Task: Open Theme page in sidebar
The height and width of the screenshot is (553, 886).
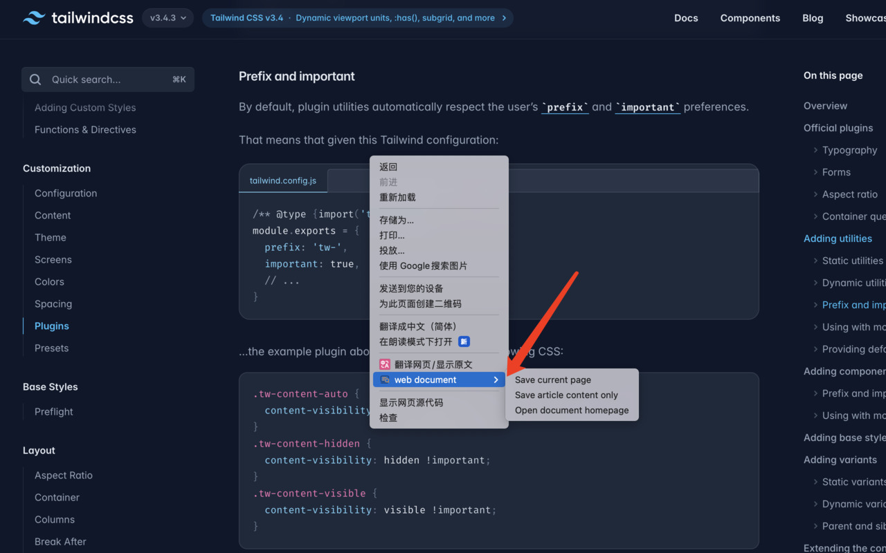Action: (x=51, y=237)
